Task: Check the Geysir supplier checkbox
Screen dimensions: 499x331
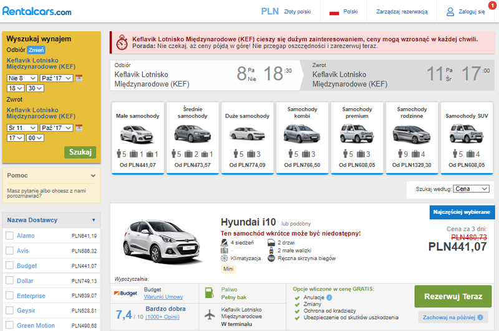Action: tap(10, 310)
